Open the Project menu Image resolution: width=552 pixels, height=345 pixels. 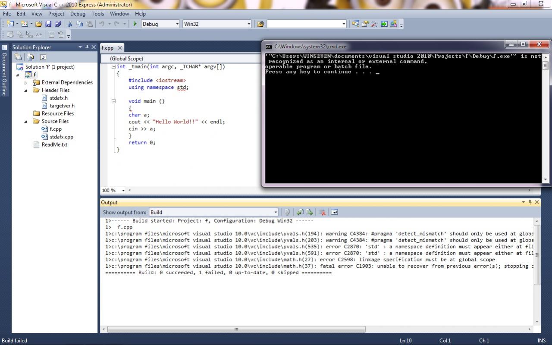[x=56, y=13]
